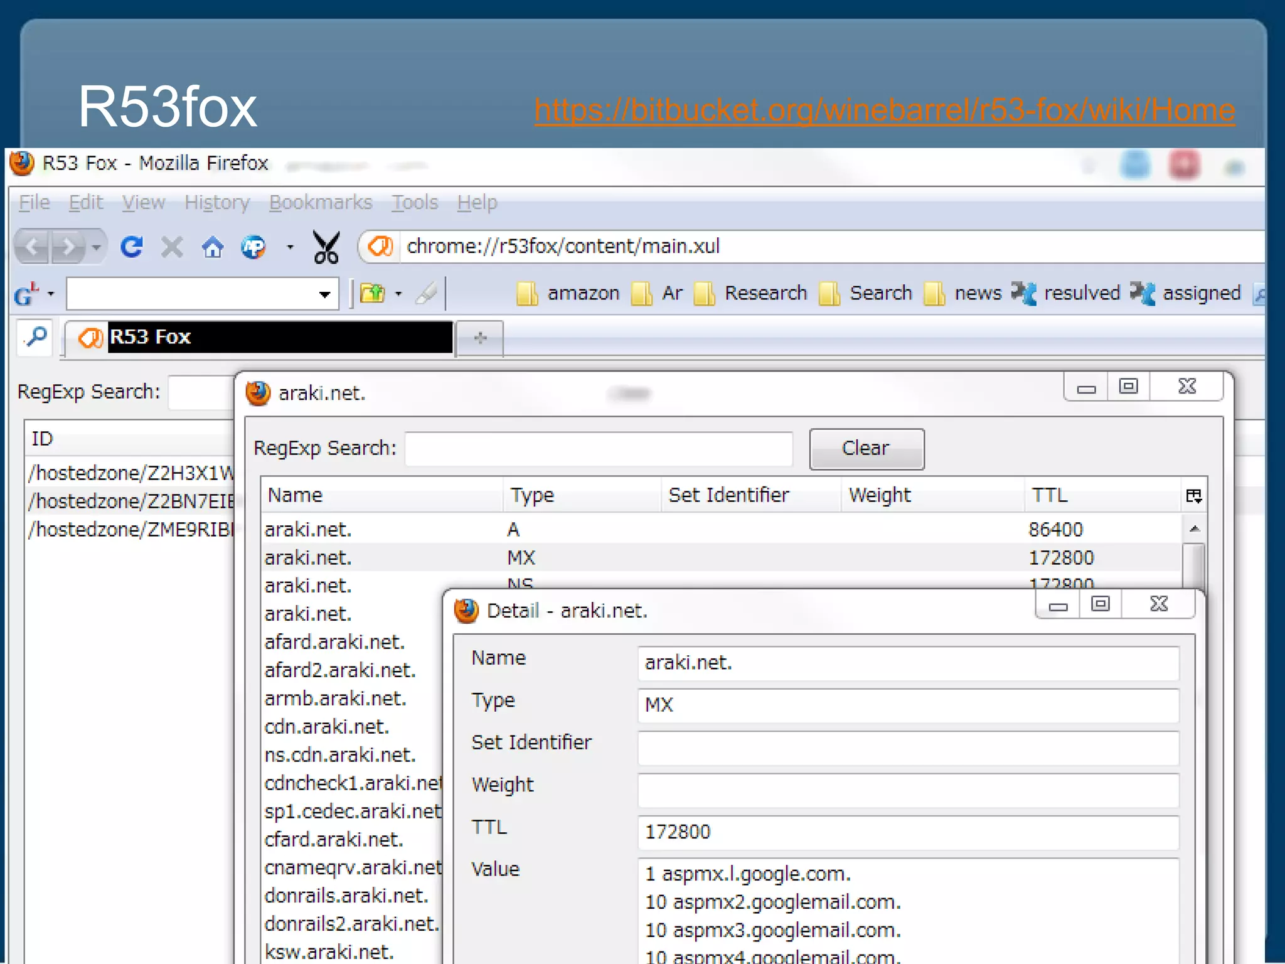This screenshot has width=1285, height=964.
Task: Click the Set Identifier field in Detail
Action: 909,747
